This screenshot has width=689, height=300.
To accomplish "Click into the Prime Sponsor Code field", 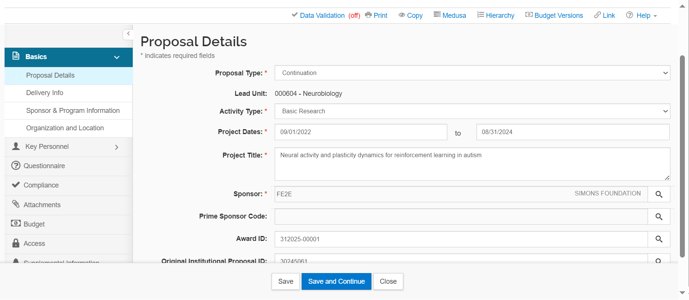I will [x=461, y=217].
